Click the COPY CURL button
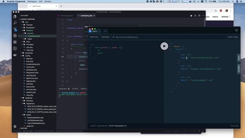 233,37
